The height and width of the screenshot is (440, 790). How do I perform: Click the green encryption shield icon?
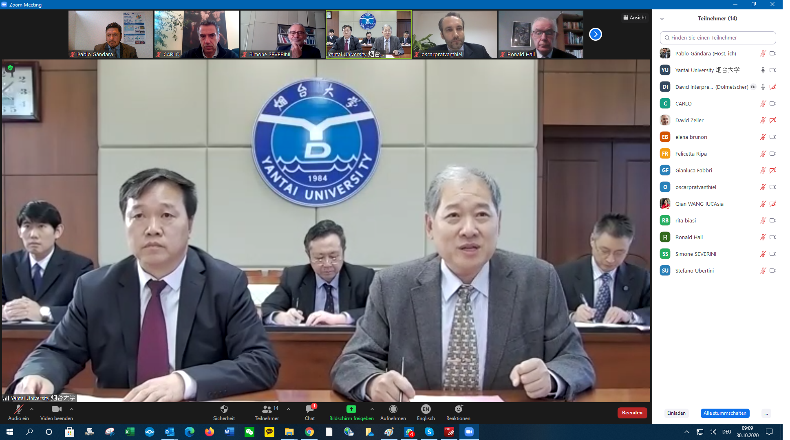coord(10,68)
